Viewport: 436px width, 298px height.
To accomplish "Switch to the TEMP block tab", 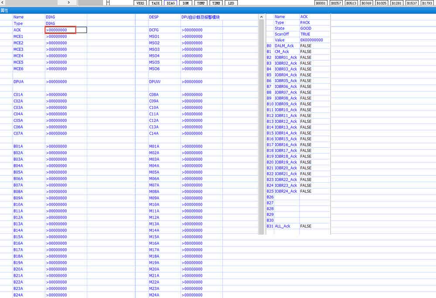I will [x=201, y=3].
